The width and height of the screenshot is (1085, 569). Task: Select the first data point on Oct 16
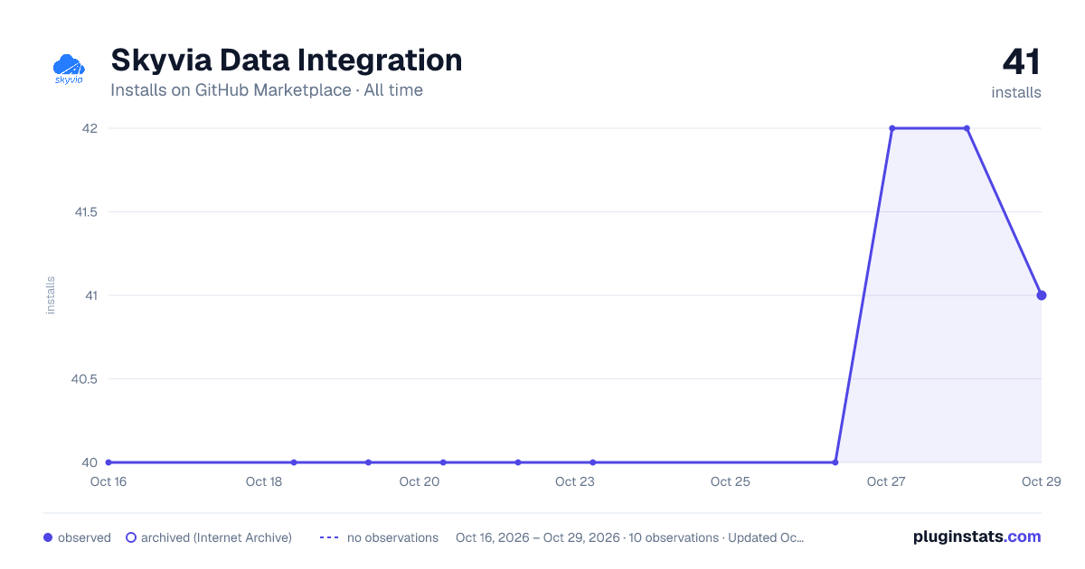tap(108, 462)
